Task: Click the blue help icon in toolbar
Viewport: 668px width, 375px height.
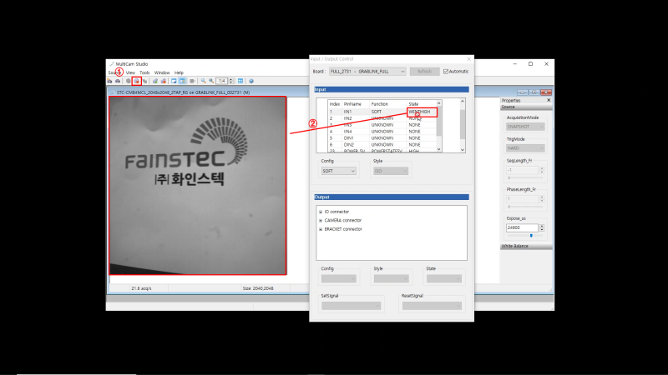Action: (x=251, y=81)
